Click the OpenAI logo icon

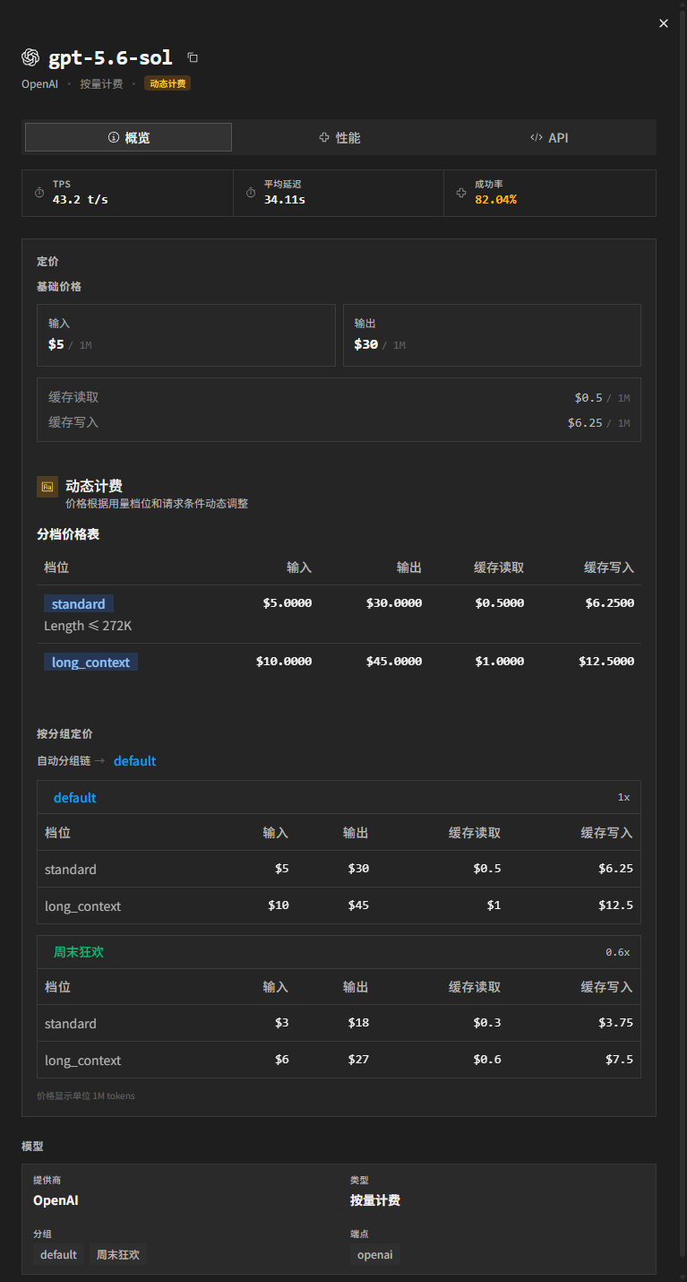click(x=31, y=57)
